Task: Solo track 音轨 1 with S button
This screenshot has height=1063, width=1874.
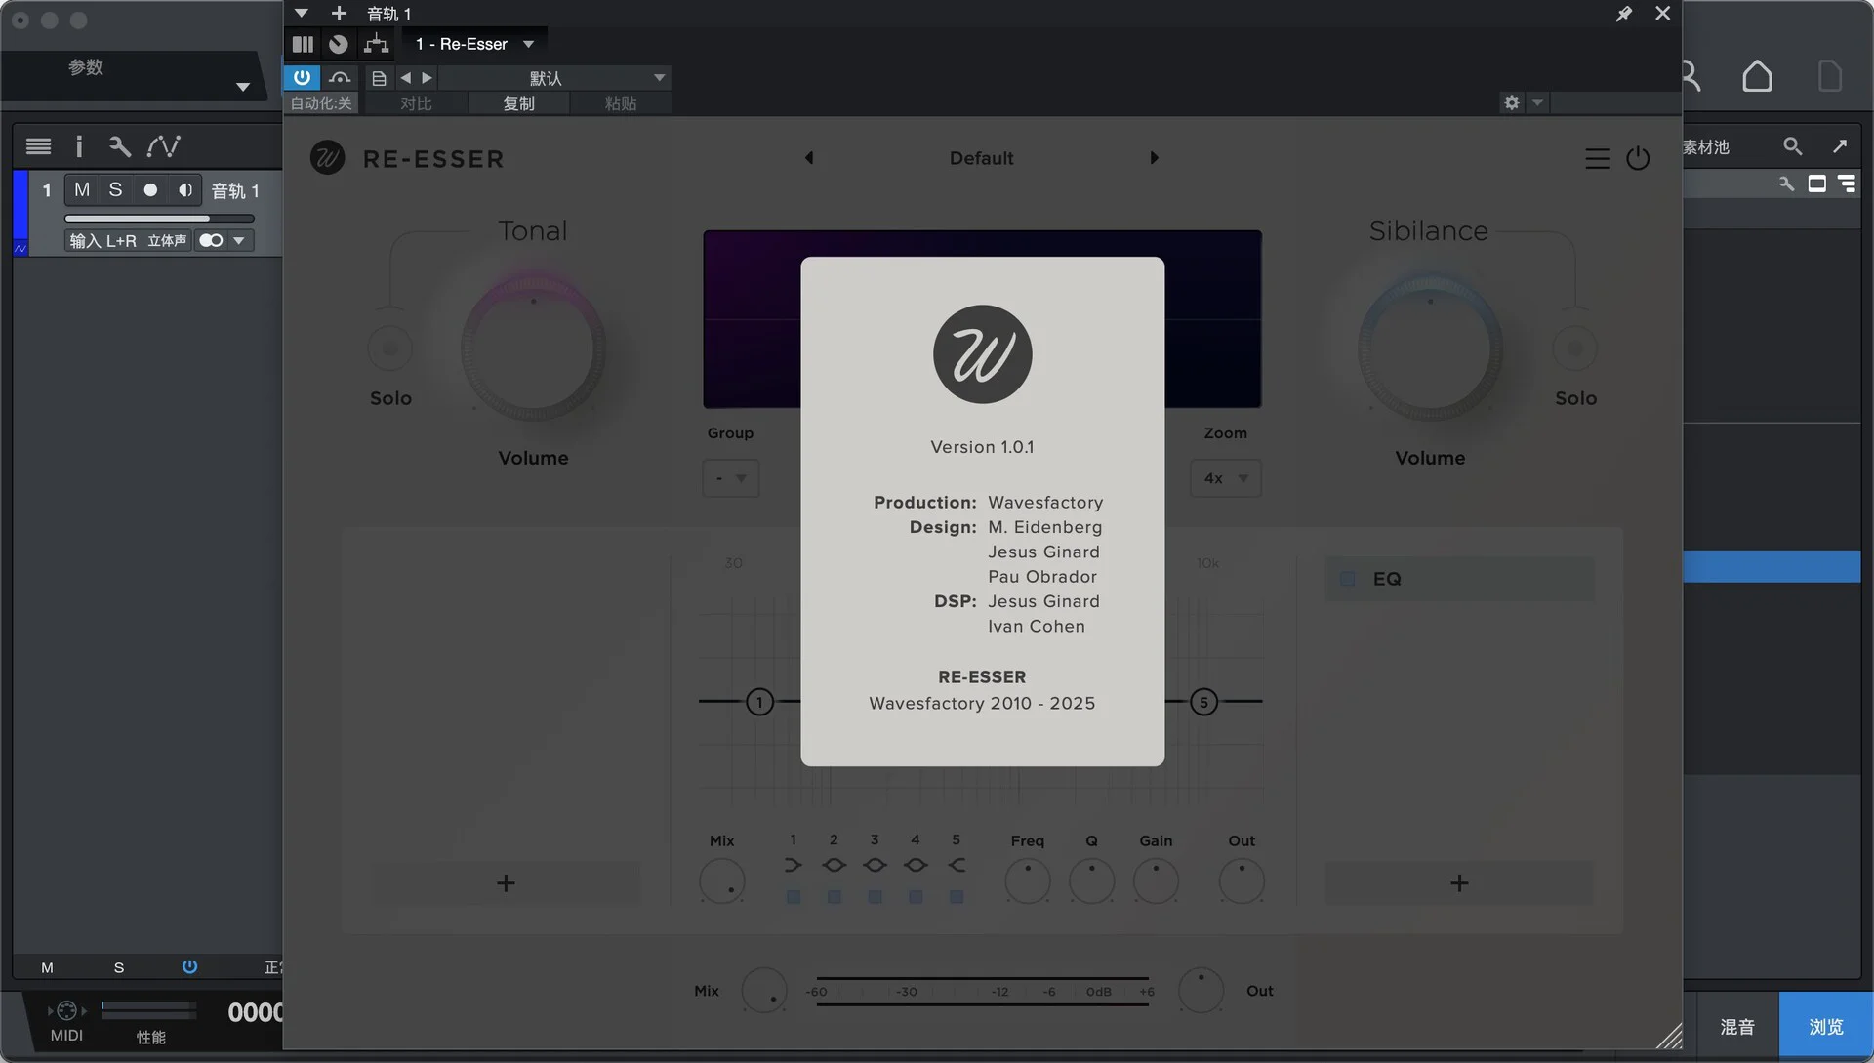Action: point(115,190)
